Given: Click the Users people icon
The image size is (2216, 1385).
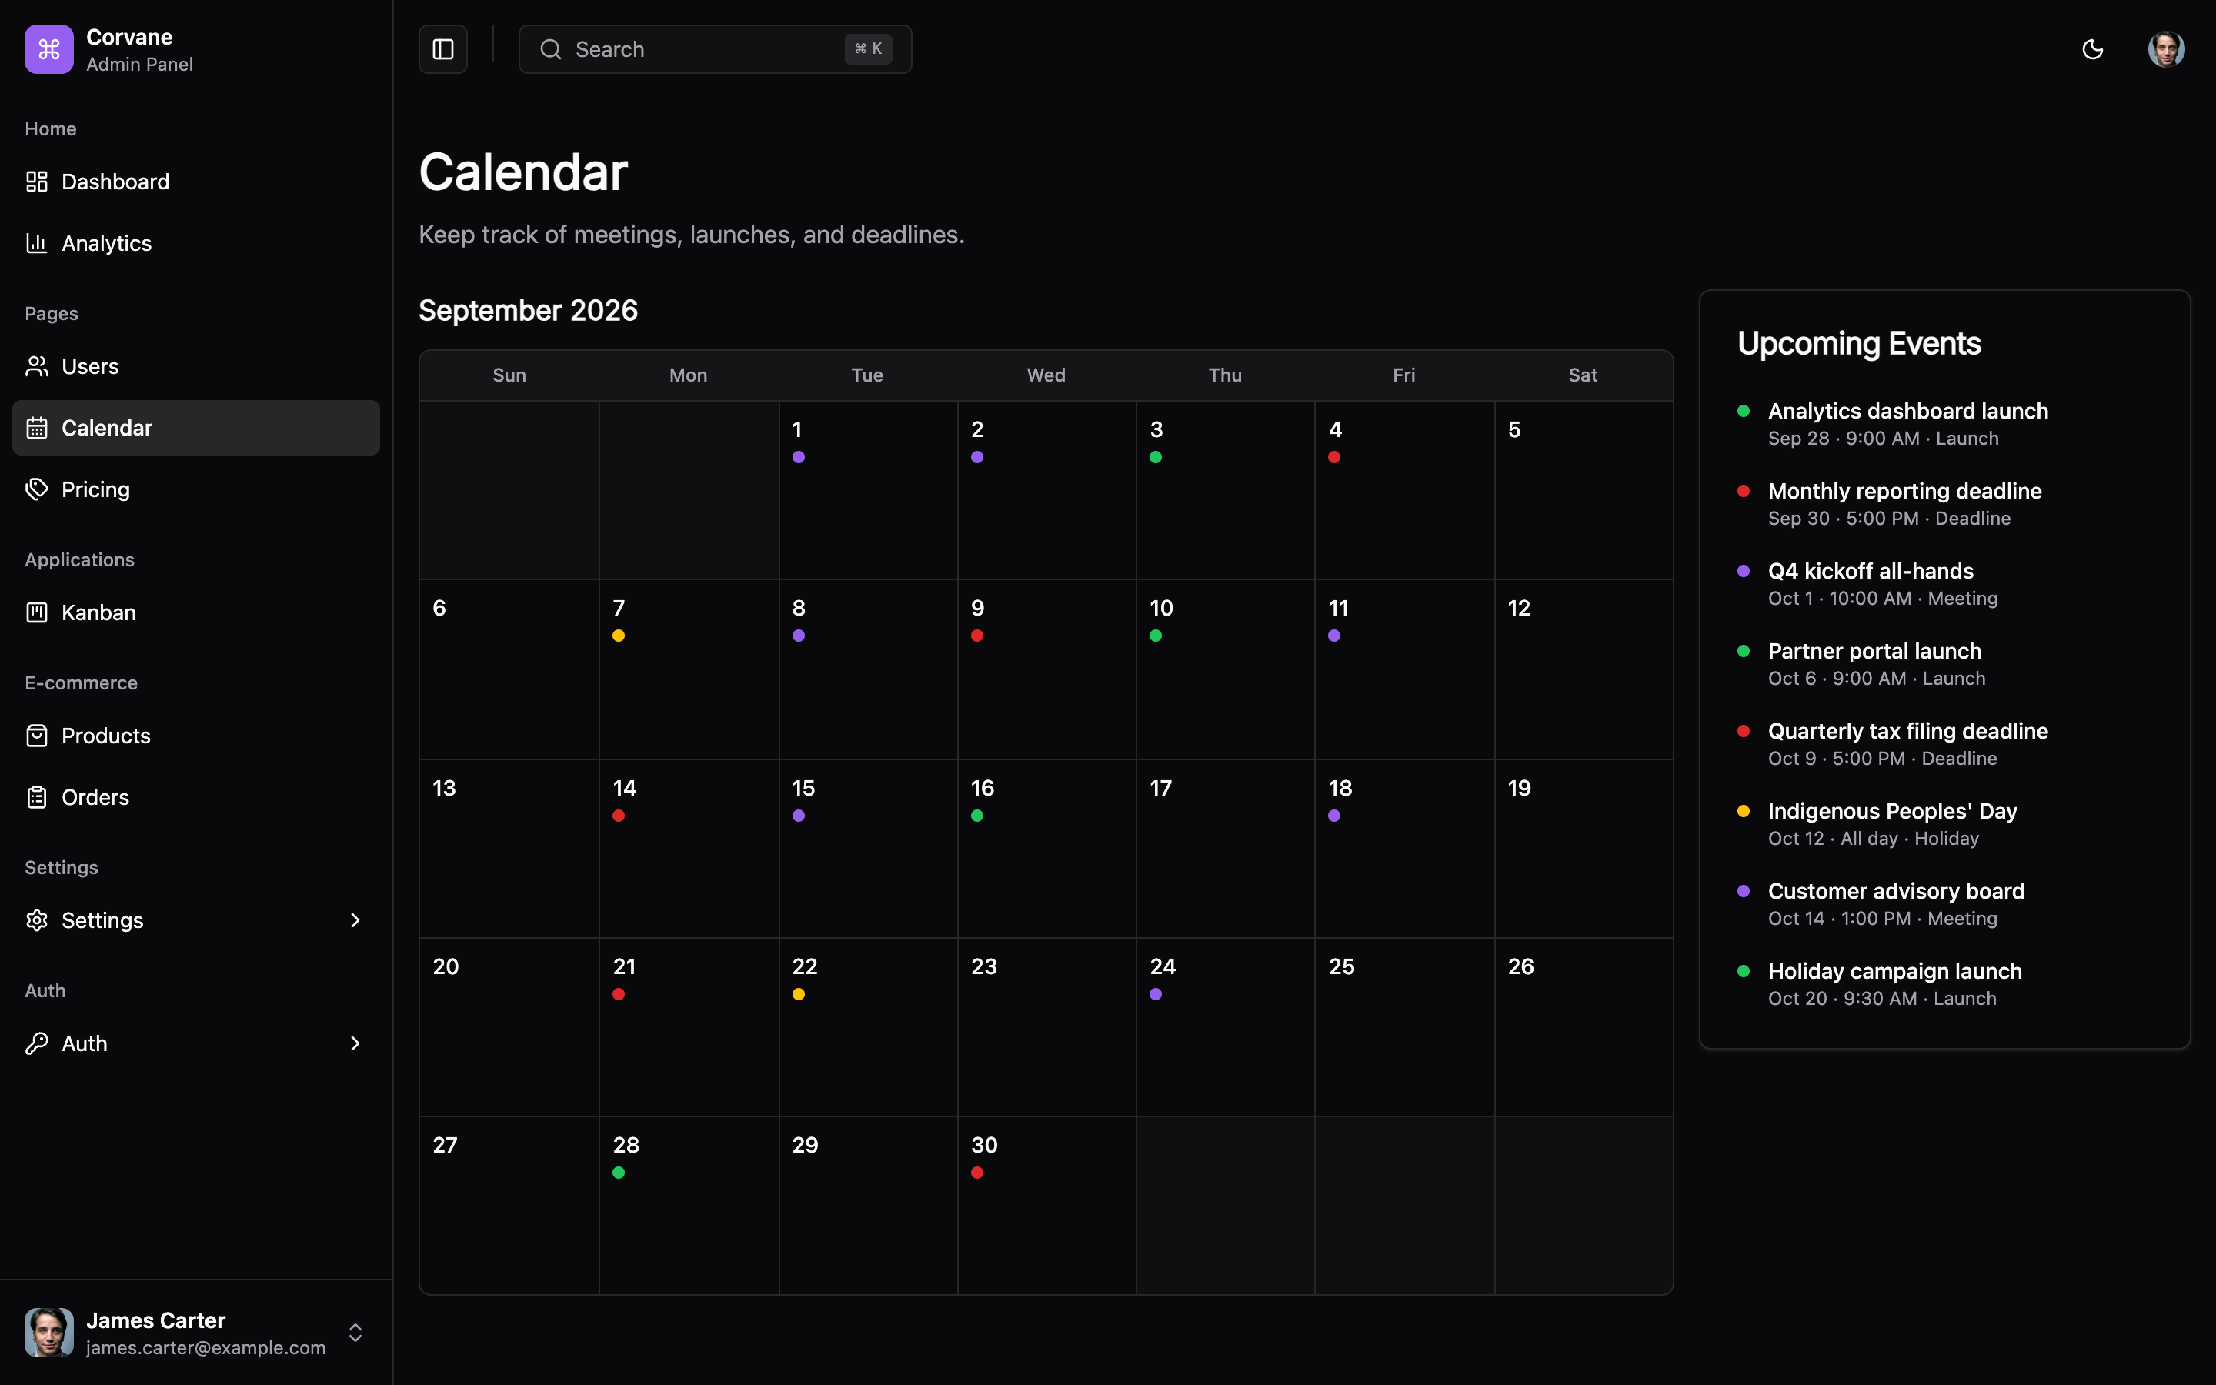Looking at the screenshot, I should [x=37, y=366].
